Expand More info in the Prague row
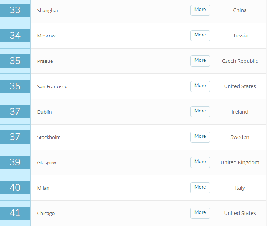The width and height of the screenshot is (267, 226). (200, 61)
